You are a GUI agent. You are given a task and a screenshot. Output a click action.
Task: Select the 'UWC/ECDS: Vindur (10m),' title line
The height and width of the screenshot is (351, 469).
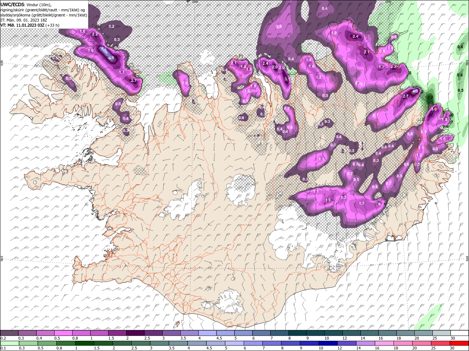point(26,4)
